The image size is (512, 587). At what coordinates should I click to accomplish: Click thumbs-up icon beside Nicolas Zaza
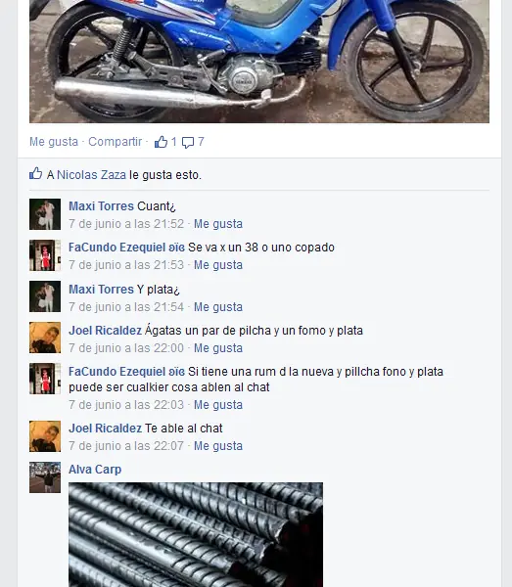(36, 174)
